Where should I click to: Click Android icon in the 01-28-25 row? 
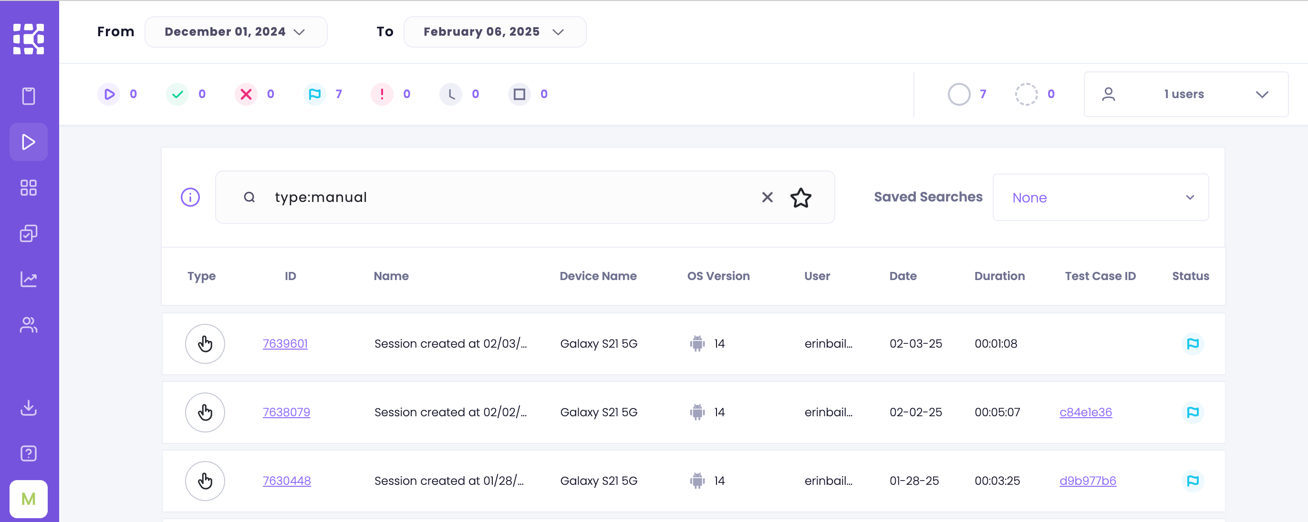(x=697, y=481)
